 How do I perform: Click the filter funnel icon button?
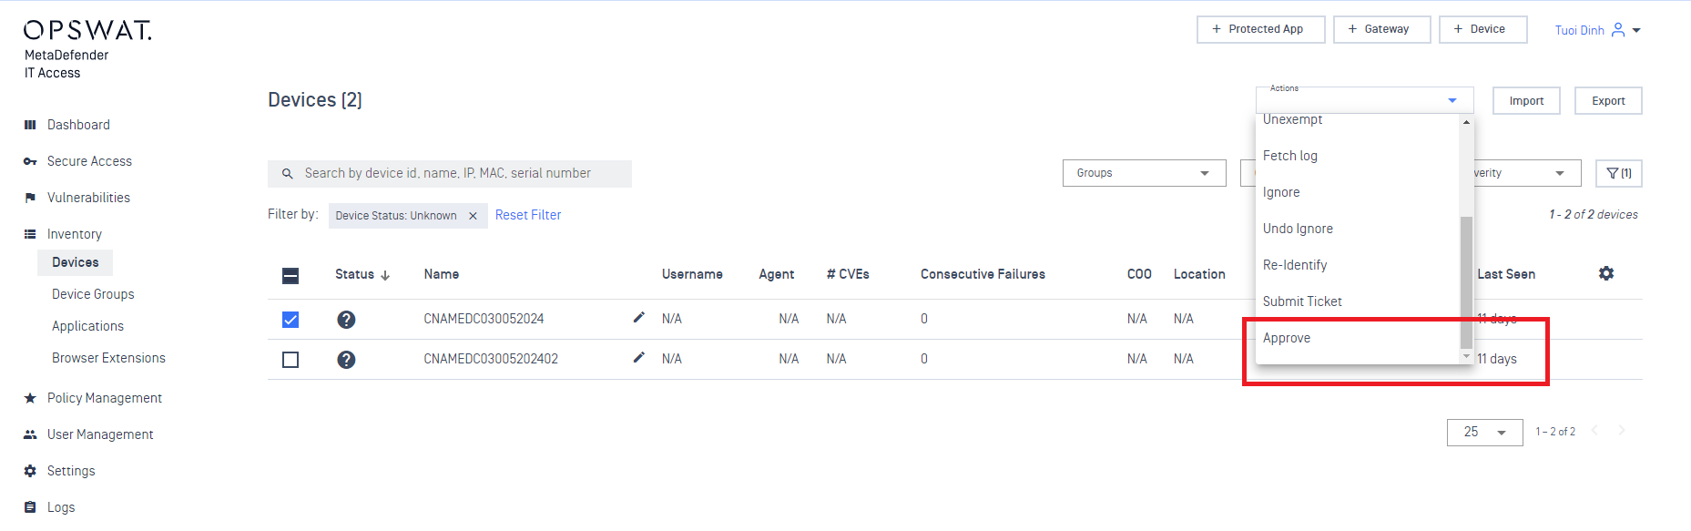pyautogui.click(x=1619, y=173)
